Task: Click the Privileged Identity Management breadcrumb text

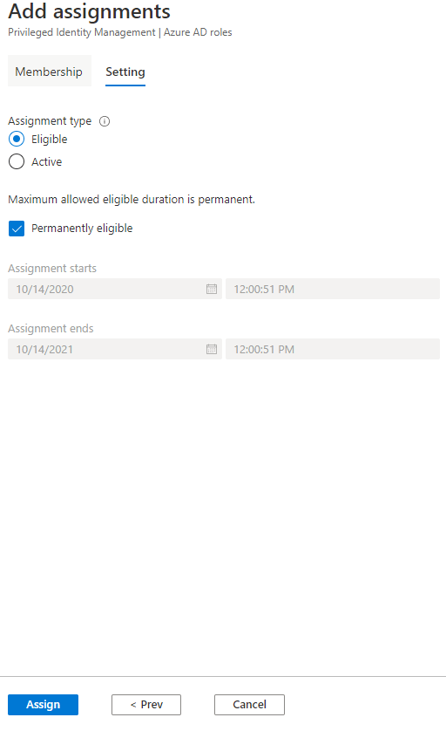Action: pyautogui.click(x=82, y=32)
